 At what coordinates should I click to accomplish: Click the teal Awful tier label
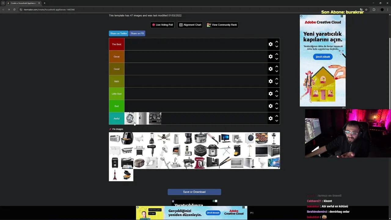(117, 119)
